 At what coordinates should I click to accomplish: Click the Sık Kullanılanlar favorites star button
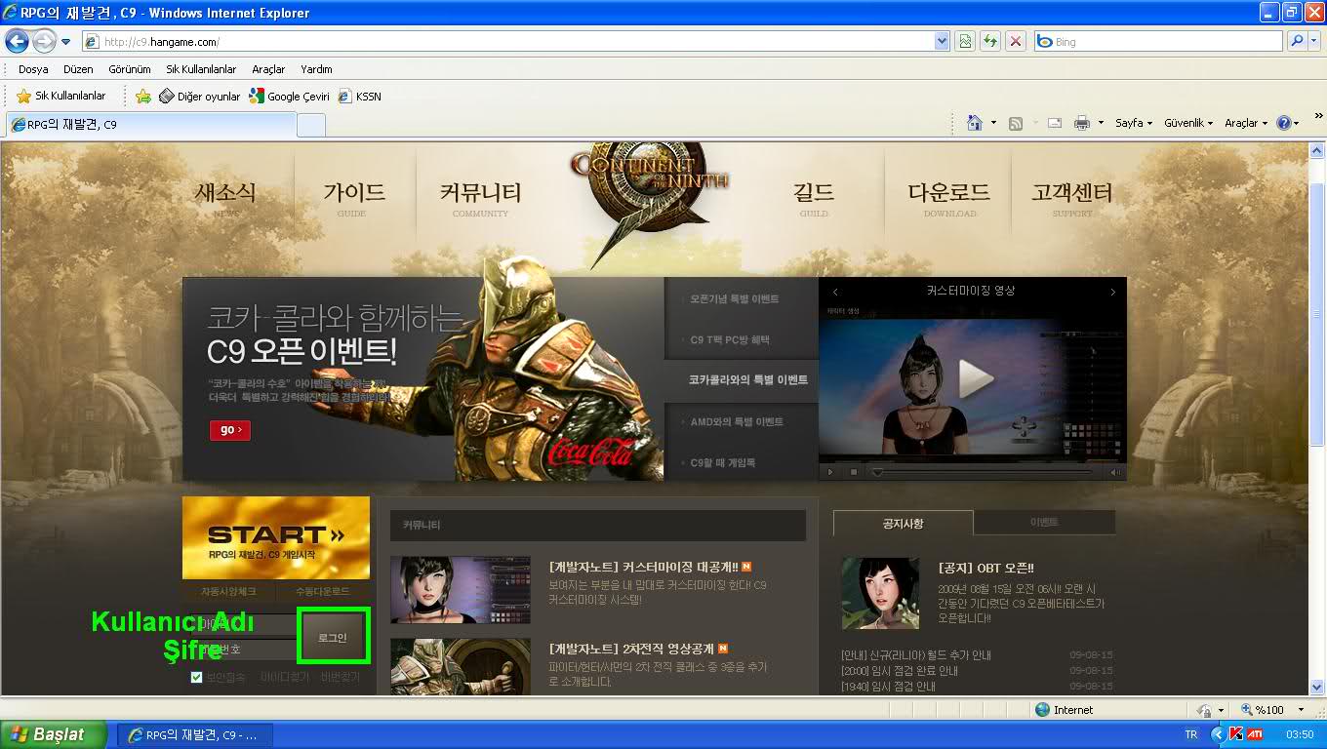pos(61,96)
